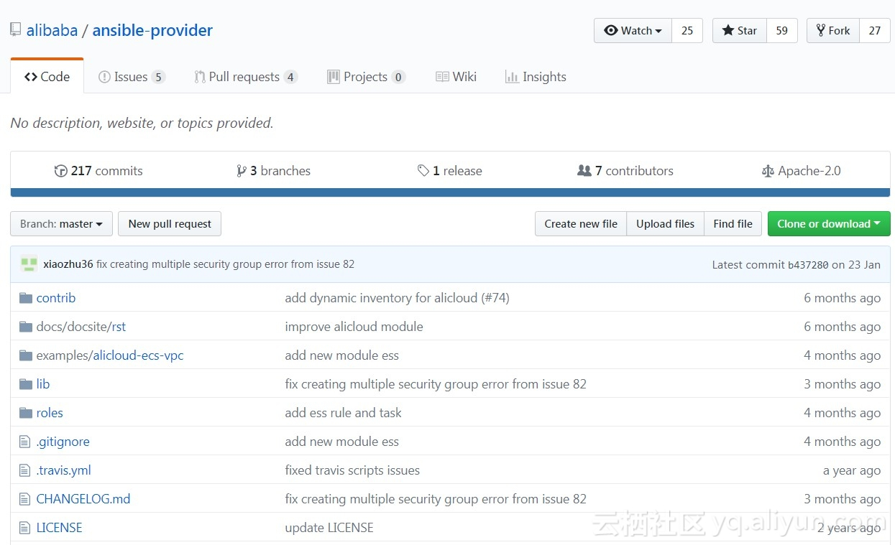Open the Apache-2.0 license link
This screenshot has height=545, width=895.
pyautogui.click(x=801, y=171)
